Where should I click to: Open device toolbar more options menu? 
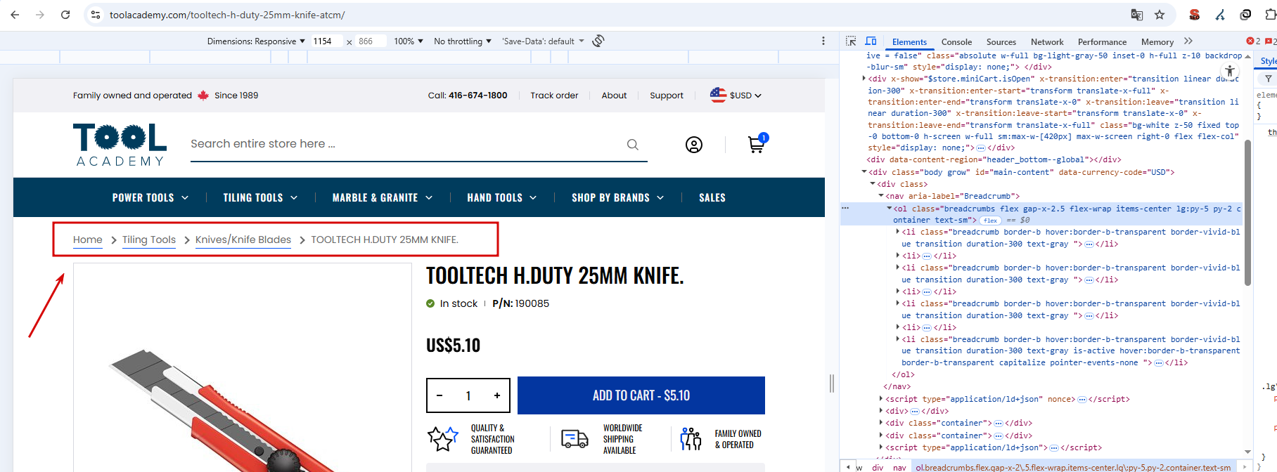click(823, 41)
